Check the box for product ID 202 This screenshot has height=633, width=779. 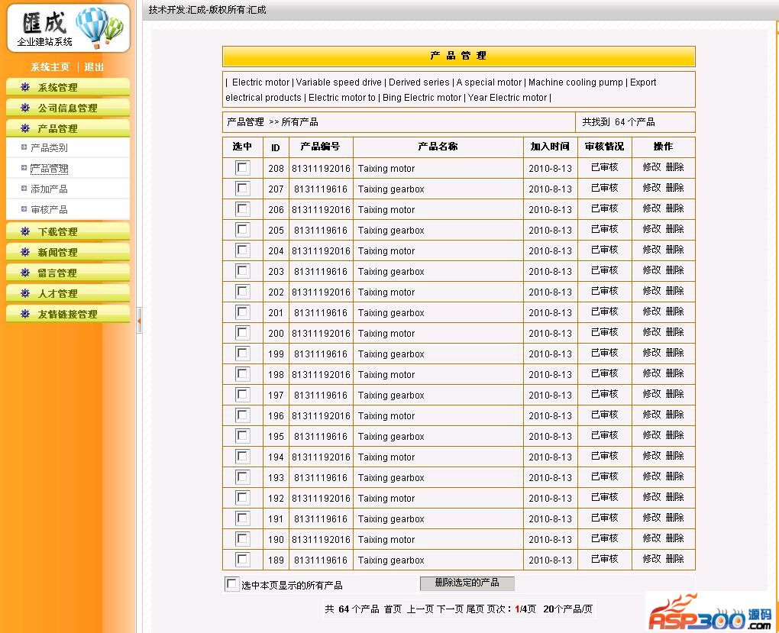(x=242, y=292)
